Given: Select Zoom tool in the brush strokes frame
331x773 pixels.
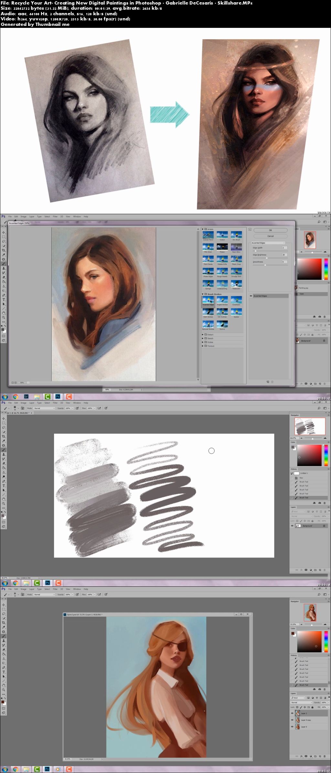Looking at the screenshot, I should (4, 504).
